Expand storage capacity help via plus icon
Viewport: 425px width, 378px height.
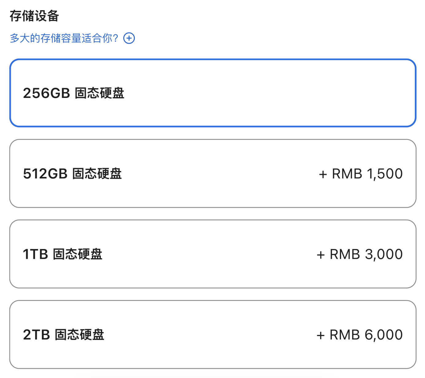129,38
